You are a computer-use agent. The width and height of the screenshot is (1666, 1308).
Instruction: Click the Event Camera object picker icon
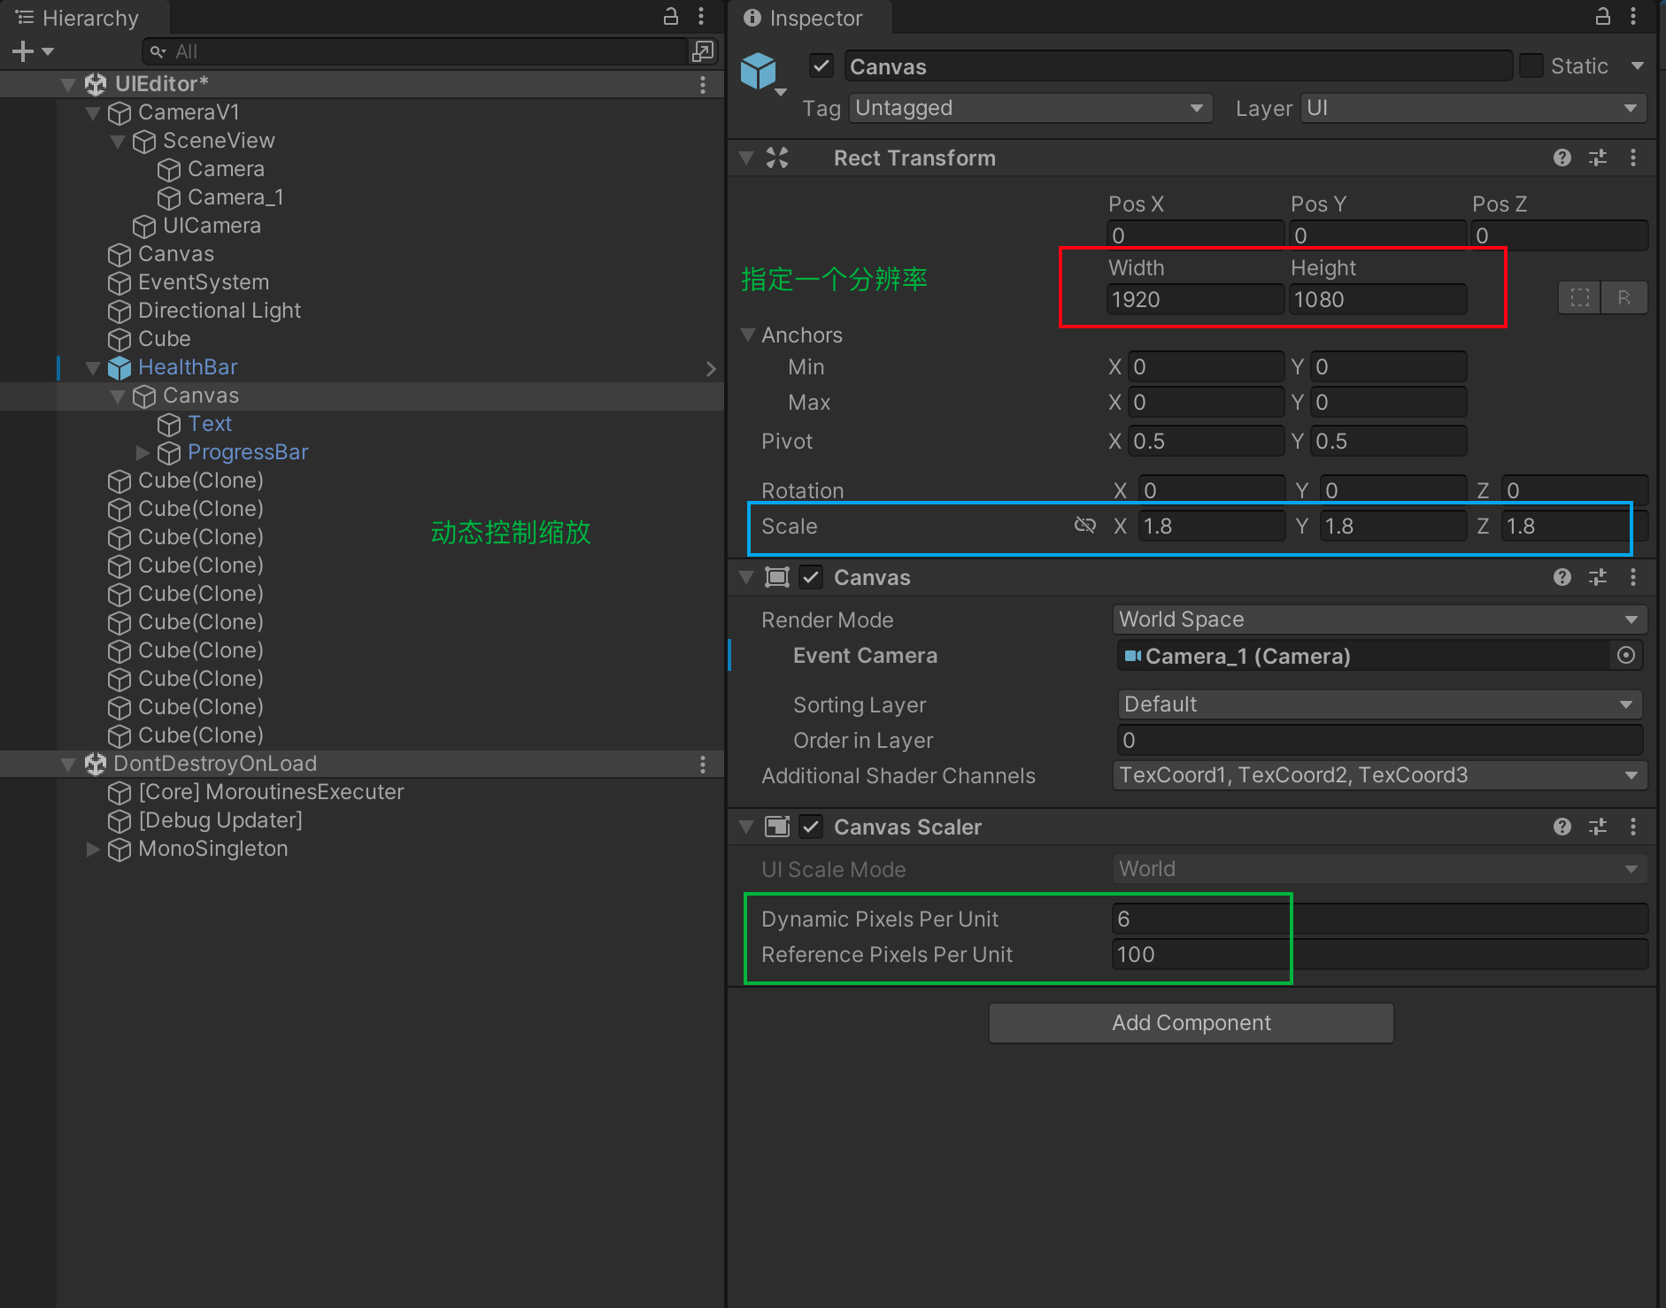click(1625, 655)
